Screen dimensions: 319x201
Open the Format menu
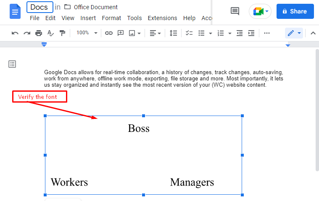111,18
